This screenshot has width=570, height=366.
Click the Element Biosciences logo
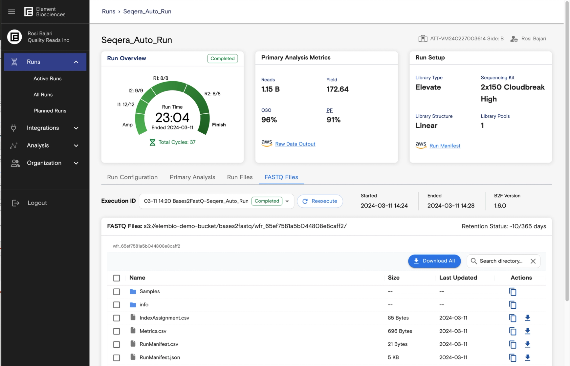click(29, 12)
